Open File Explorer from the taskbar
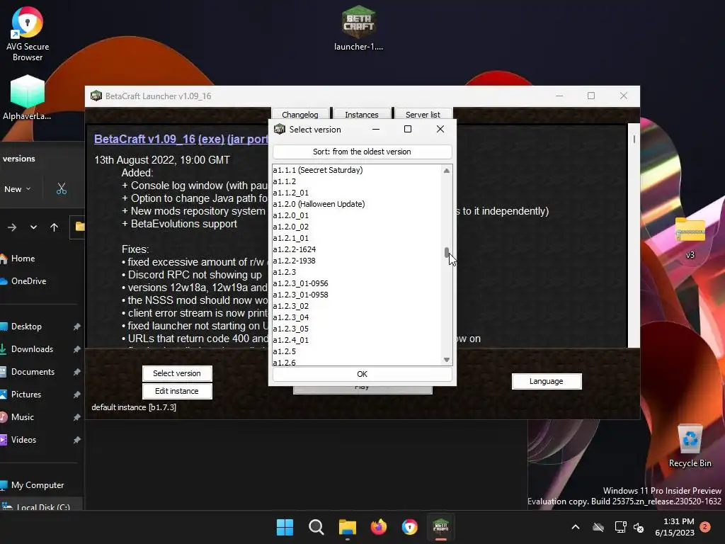This screenshot has height=544, width=725. [347, 527]
